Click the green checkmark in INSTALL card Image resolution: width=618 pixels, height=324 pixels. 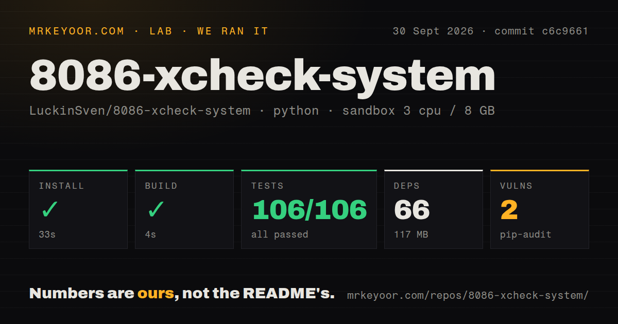[50, 210]
